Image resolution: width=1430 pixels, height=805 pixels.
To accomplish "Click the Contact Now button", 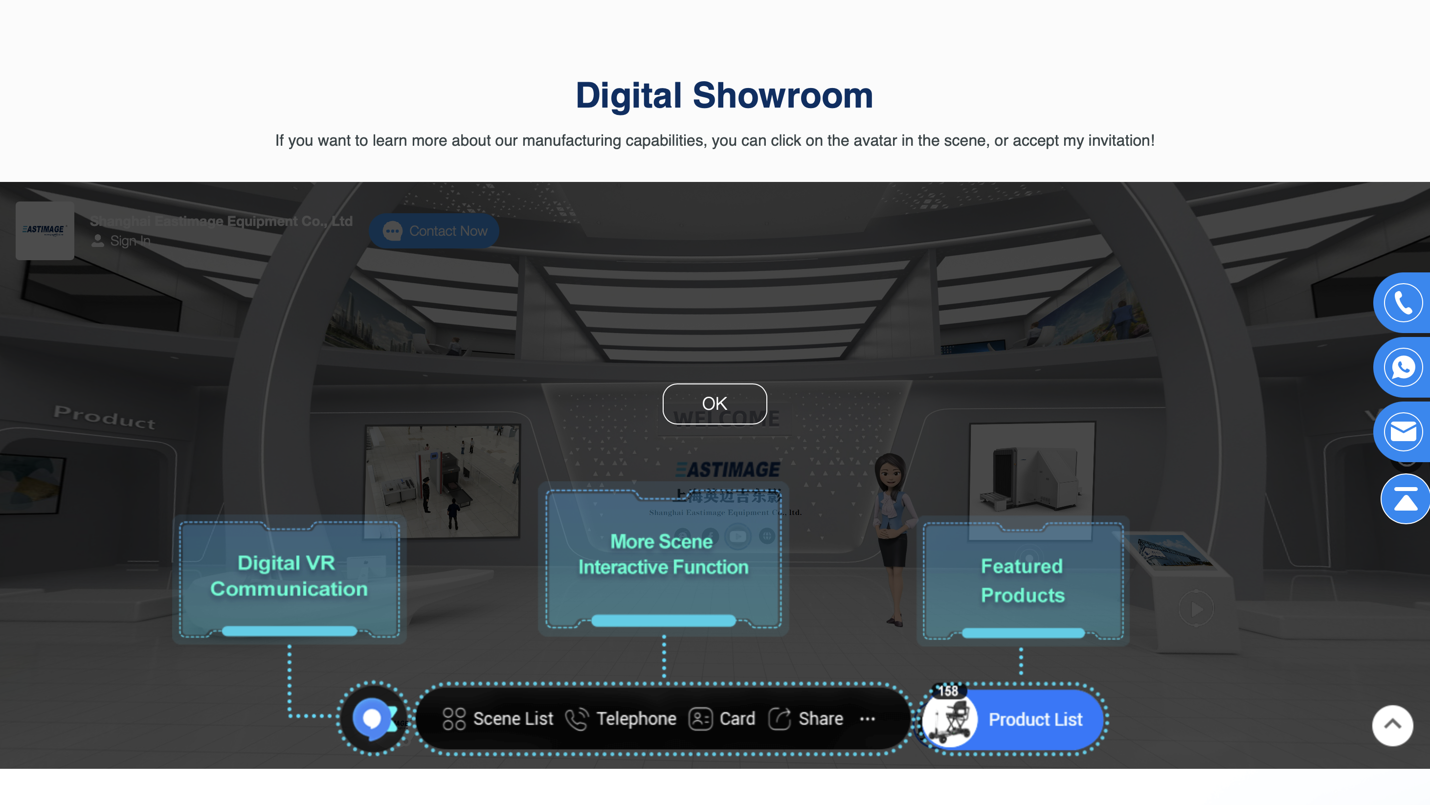I will (434, 231).
